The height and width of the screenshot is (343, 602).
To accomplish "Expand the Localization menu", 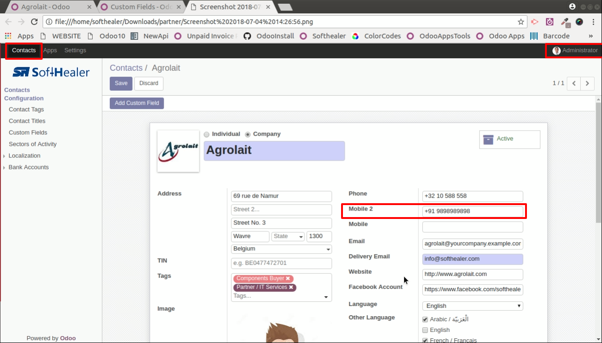I will [24, 156].
